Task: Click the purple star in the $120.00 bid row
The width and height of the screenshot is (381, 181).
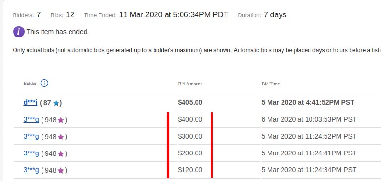Action: (61, 170)
